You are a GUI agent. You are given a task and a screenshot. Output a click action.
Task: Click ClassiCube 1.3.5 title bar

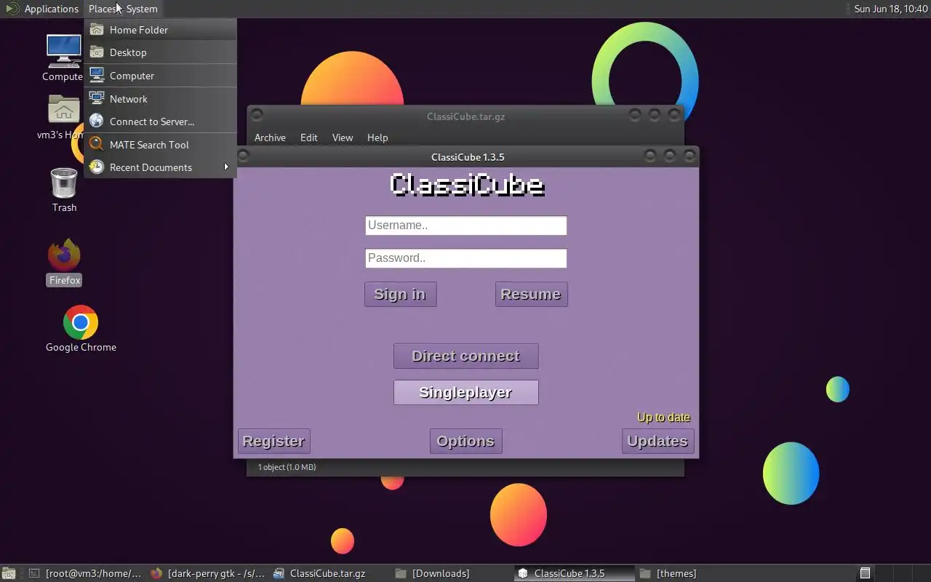[x=466, y=156]
